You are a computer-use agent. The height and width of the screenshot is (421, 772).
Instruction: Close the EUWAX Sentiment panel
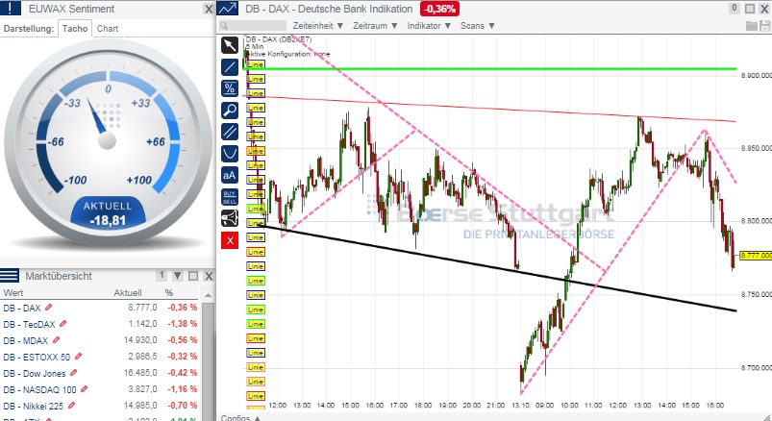pyautogui.click(x=209, y=9)
